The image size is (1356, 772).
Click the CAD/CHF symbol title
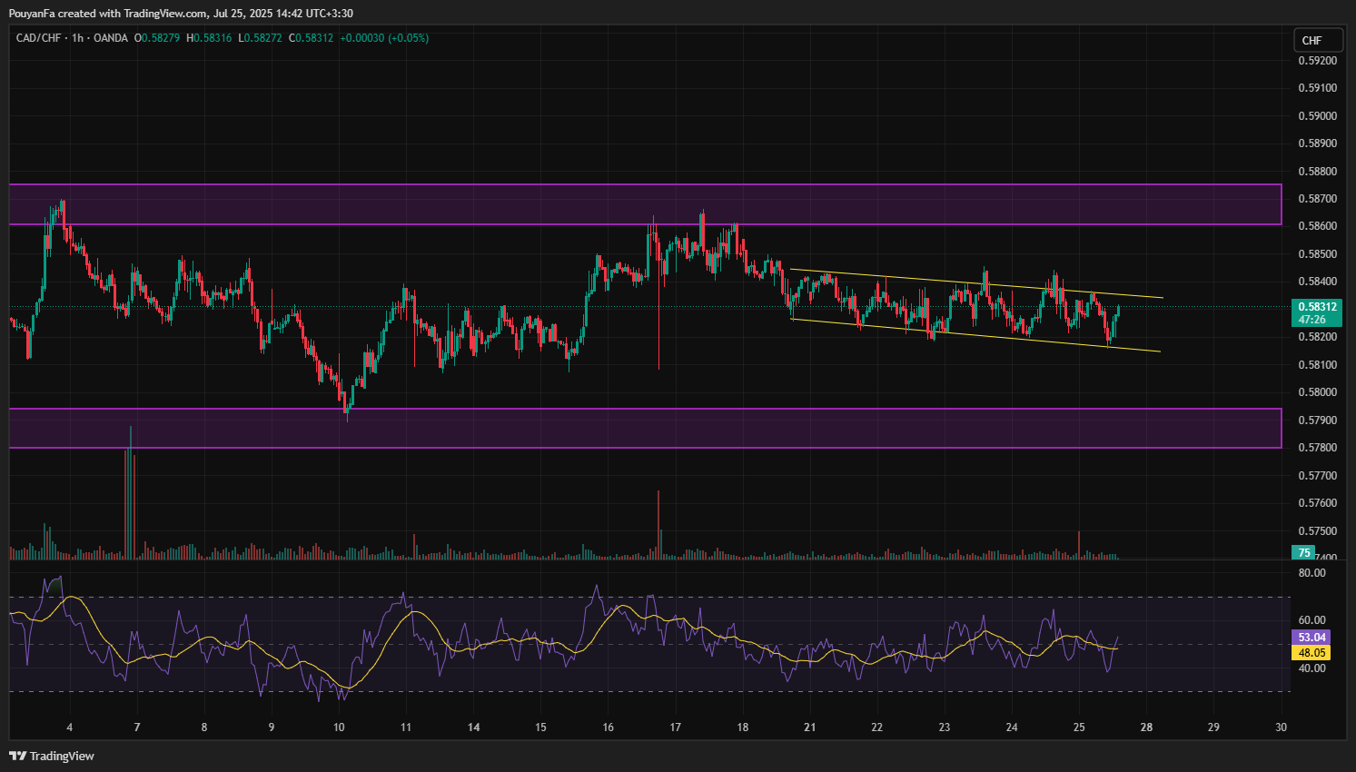(38, 38)
